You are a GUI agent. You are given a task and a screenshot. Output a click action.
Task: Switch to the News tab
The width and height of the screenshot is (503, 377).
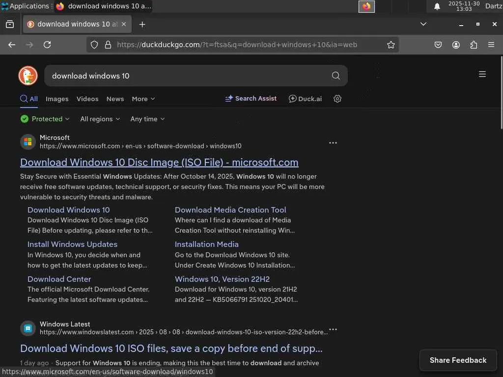(x=115, y=99)
